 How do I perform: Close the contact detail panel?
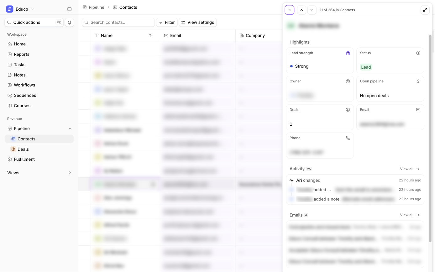(x=290, y=10)
